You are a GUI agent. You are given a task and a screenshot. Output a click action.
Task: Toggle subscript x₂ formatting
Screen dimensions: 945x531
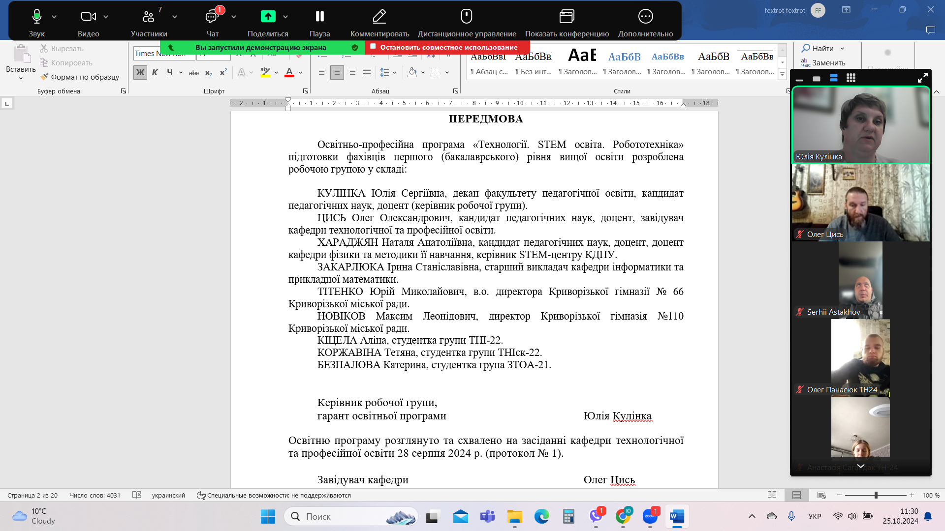pyautogui.click(x=209, y=72)
